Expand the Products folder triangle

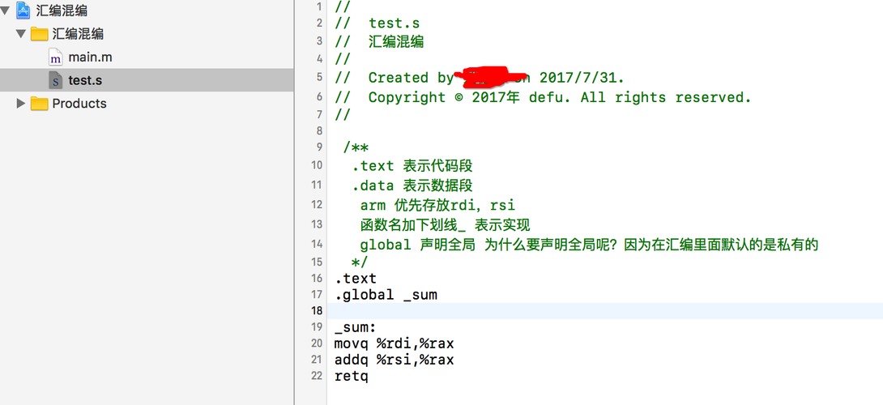coord(21,103)
